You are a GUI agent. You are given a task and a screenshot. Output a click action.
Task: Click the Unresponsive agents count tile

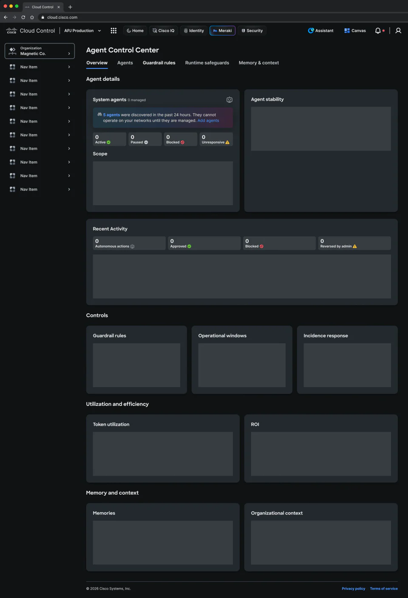tap(216, 139)
